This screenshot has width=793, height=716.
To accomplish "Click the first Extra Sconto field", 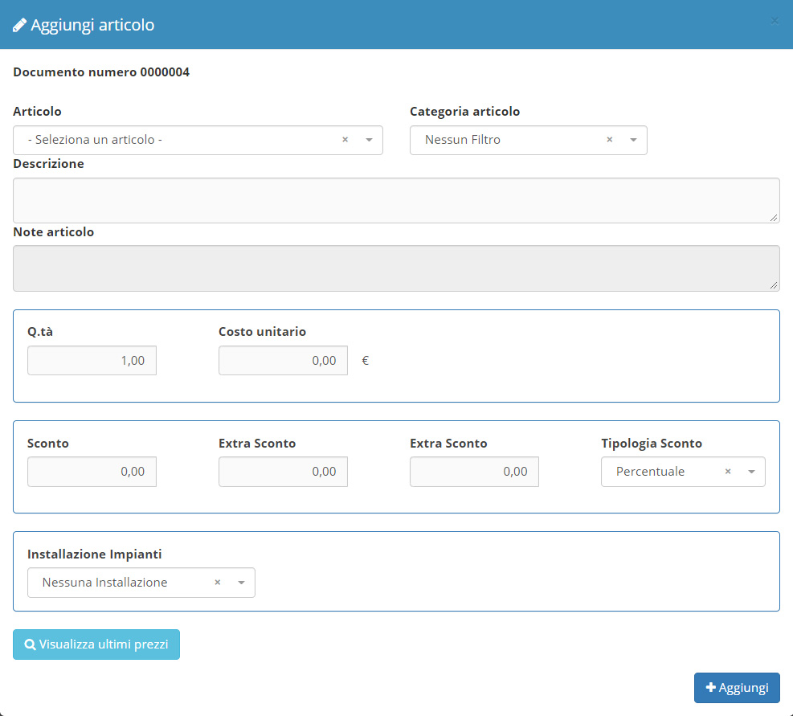I will tap(283, 472).
